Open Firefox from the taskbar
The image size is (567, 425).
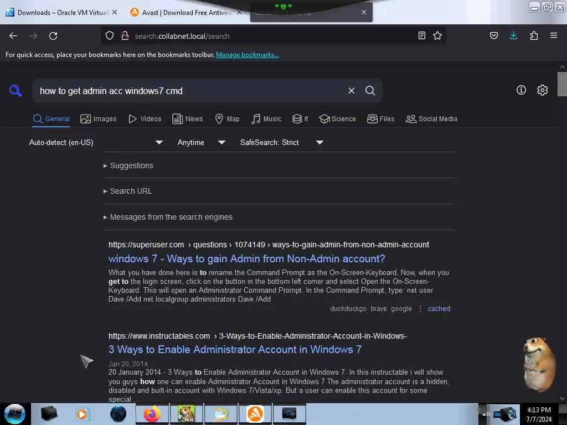[x=152, y=414]
